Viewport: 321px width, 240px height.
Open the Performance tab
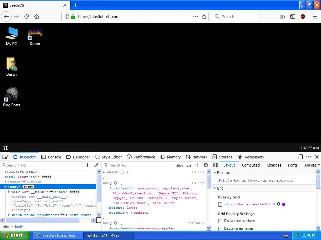(141, 157)
